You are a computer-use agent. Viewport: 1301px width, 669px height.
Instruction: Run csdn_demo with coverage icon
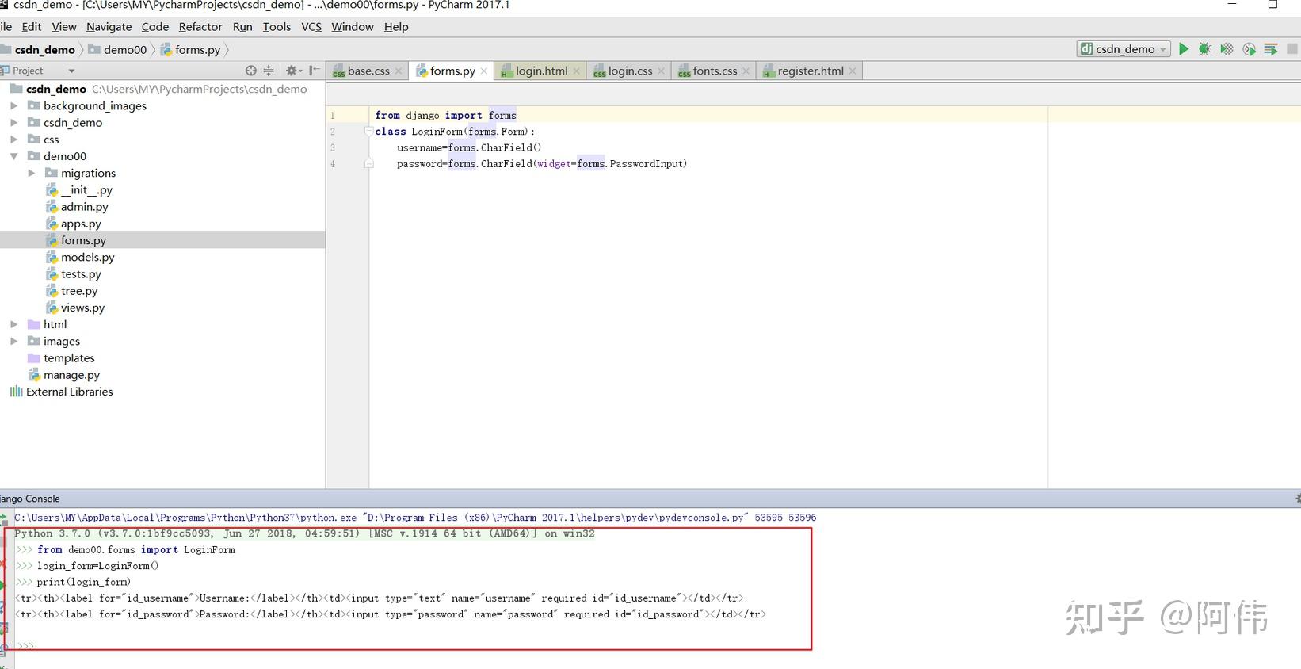[1227, 49]
